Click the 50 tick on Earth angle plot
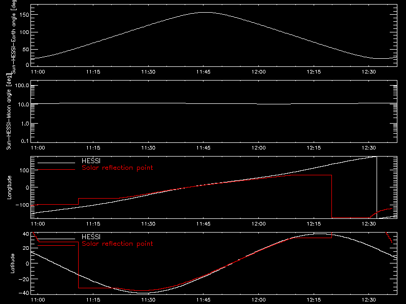The width and height of the screenshot is (406, 304). pyautogui.click(x=26, y=49)
